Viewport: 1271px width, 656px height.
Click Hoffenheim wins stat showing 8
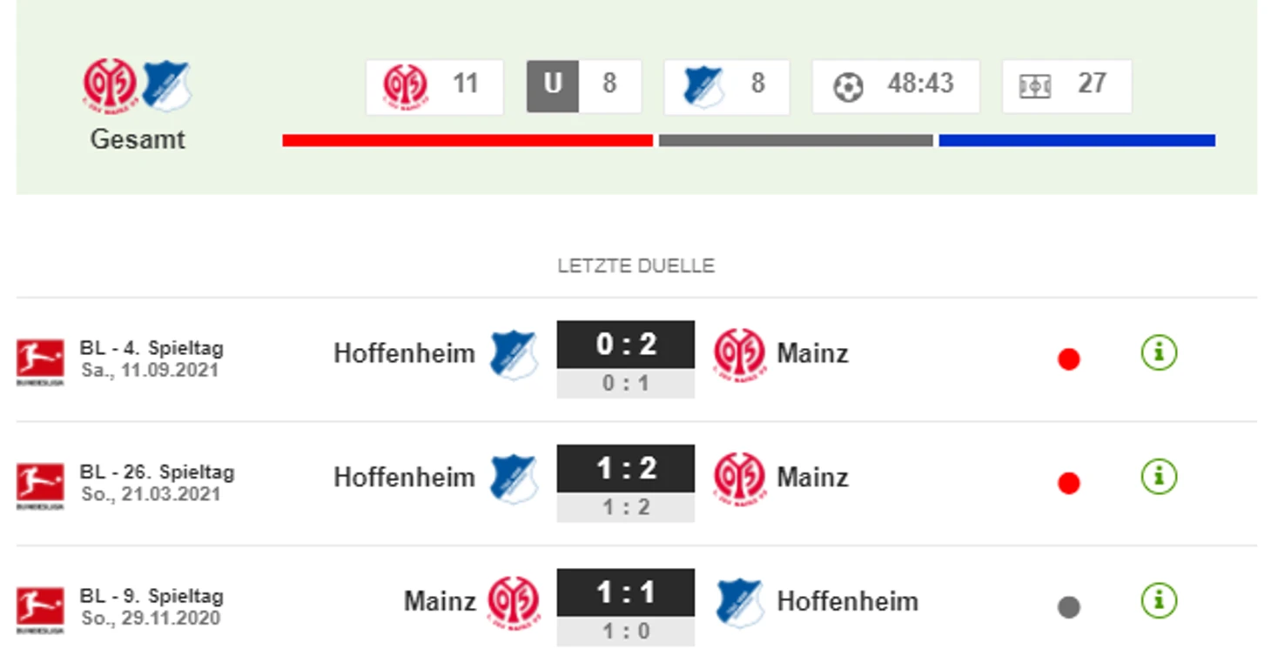(x=726, y=86)
